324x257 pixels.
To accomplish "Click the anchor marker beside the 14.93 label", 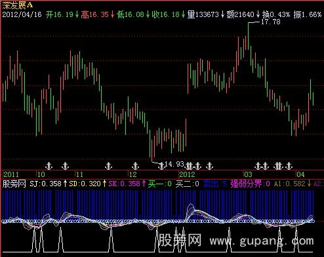I will click(x=161, y=166).
